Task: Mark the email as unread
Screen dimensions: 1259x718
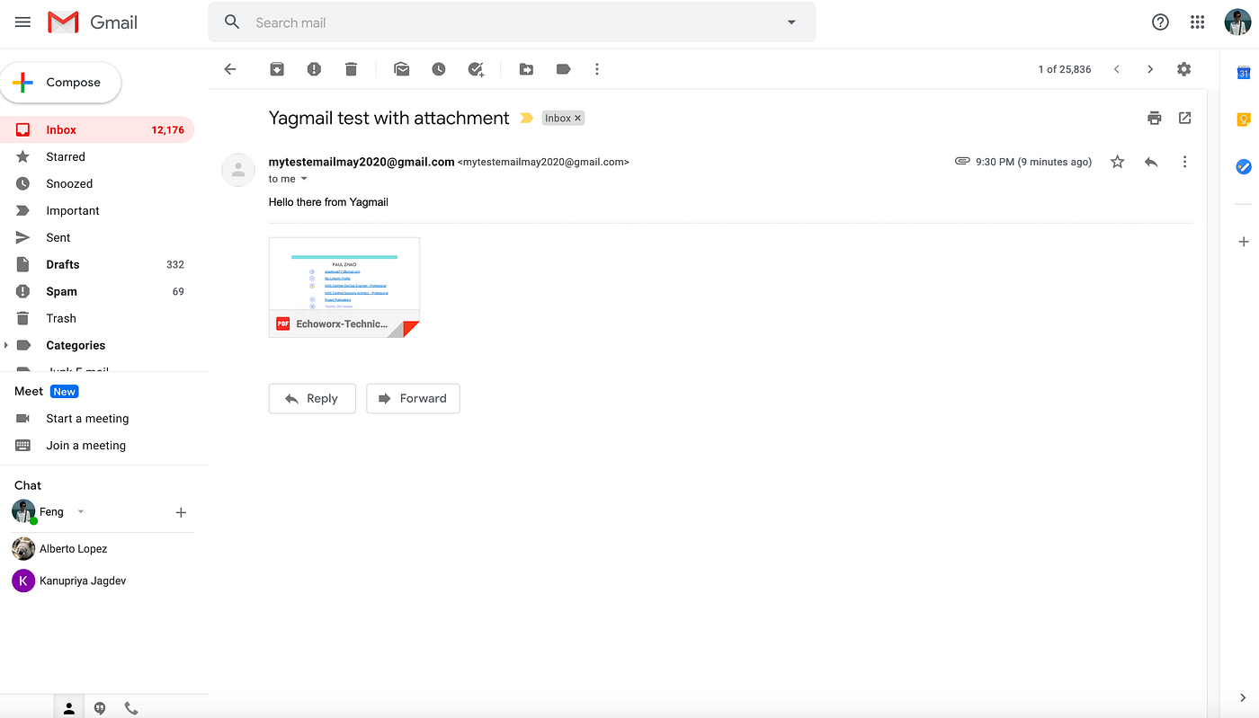Action: 401,68
